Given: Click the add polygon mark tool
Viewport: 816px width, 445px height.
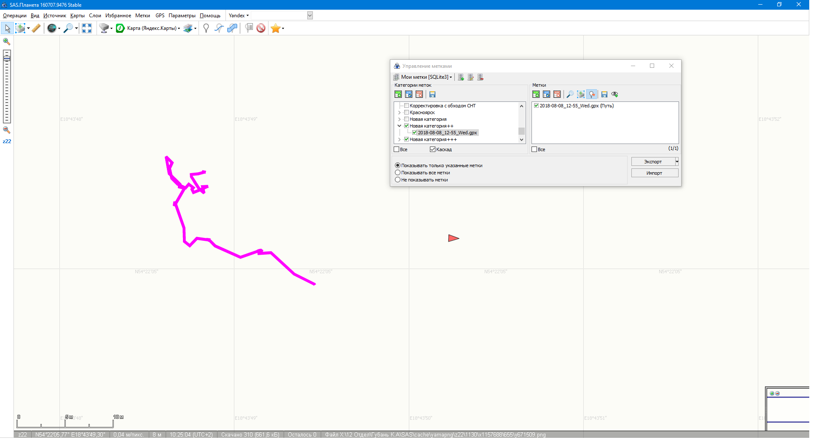Looking at the screenshot, I should point(232,28).
